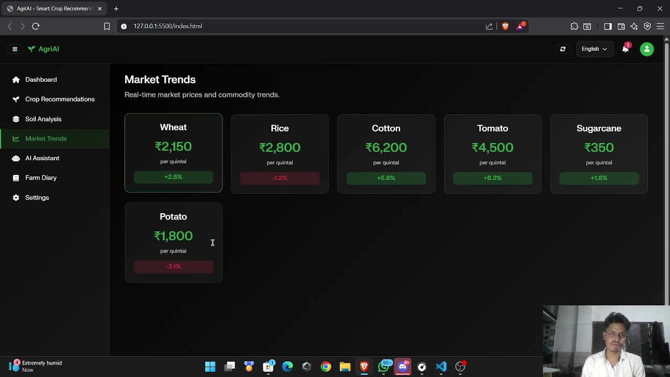
Task: Click the AgriAI leaf logo
Action: pyautogui.click(x=31, y=49)
